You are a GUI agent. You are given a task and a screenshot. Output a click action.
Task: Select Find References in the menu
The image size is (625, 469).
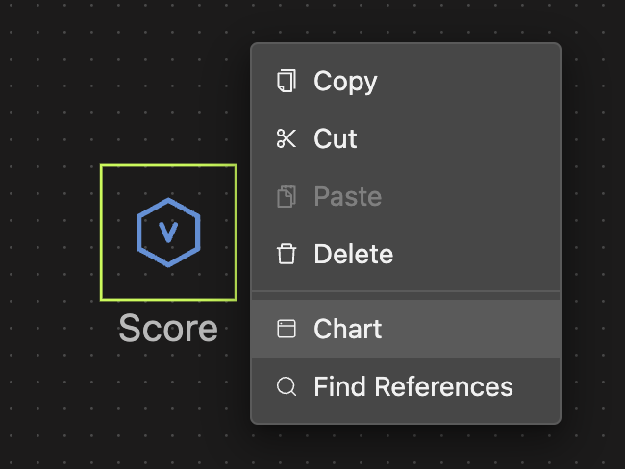[412, 387]
